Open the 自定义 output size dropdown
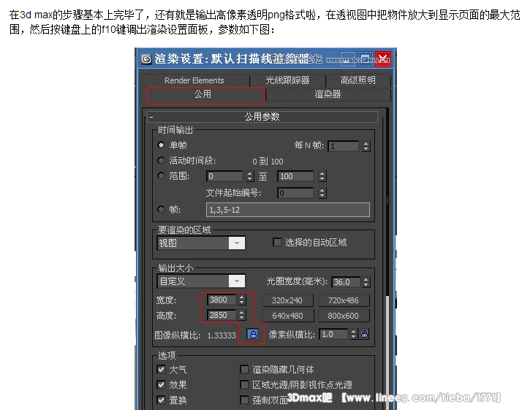This screenshot has height=410, width=522. coord(201,281)
